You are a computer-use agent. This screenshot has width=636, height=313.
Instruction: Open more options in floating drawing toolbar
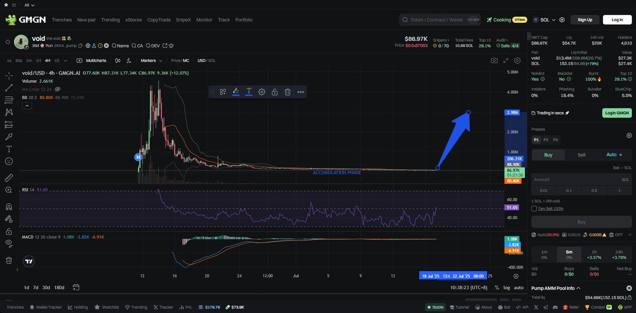pos(301,92)
